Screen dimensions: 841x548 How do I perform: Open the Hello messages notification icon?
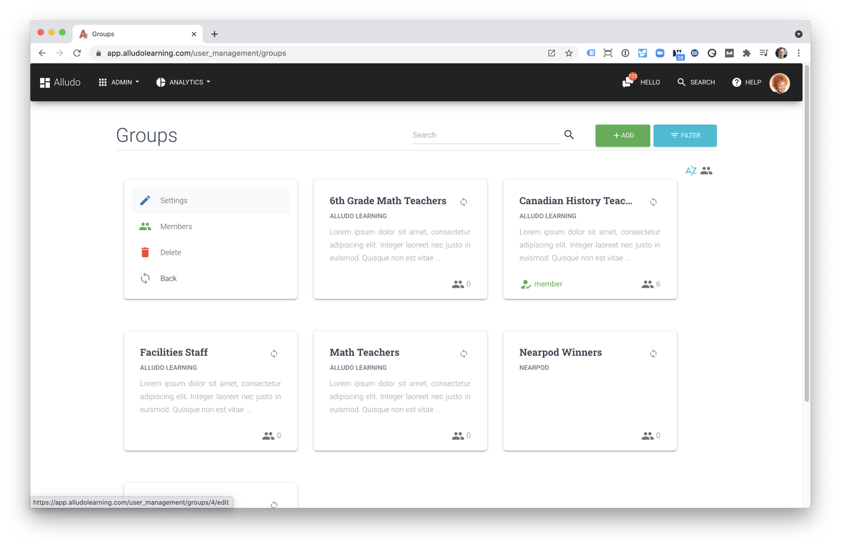click(628, 82)
